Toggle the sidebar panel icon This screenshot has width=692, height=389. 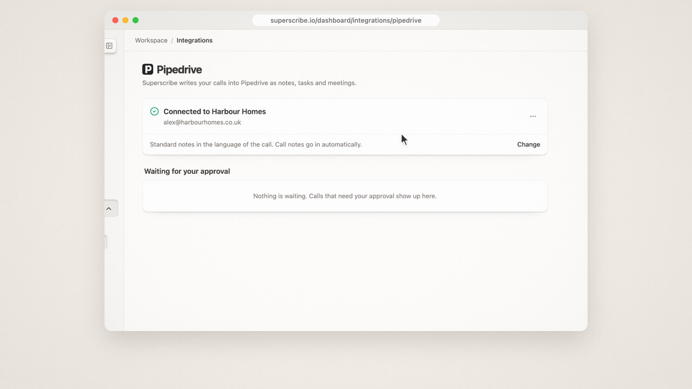(x=109, y=46)
